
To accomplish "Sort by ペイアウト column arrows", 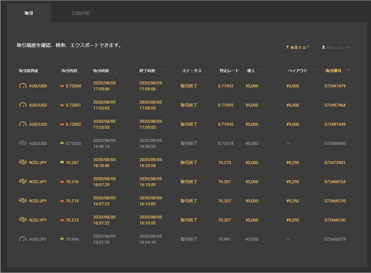I will tap(315, 71).
